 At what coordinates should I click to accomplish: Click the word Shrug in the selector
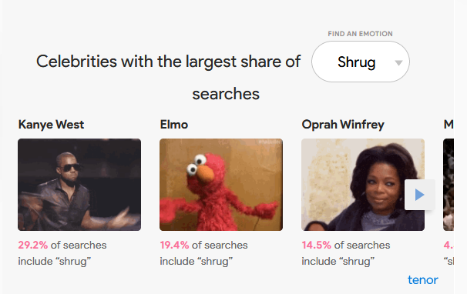(x=357, y=62)
